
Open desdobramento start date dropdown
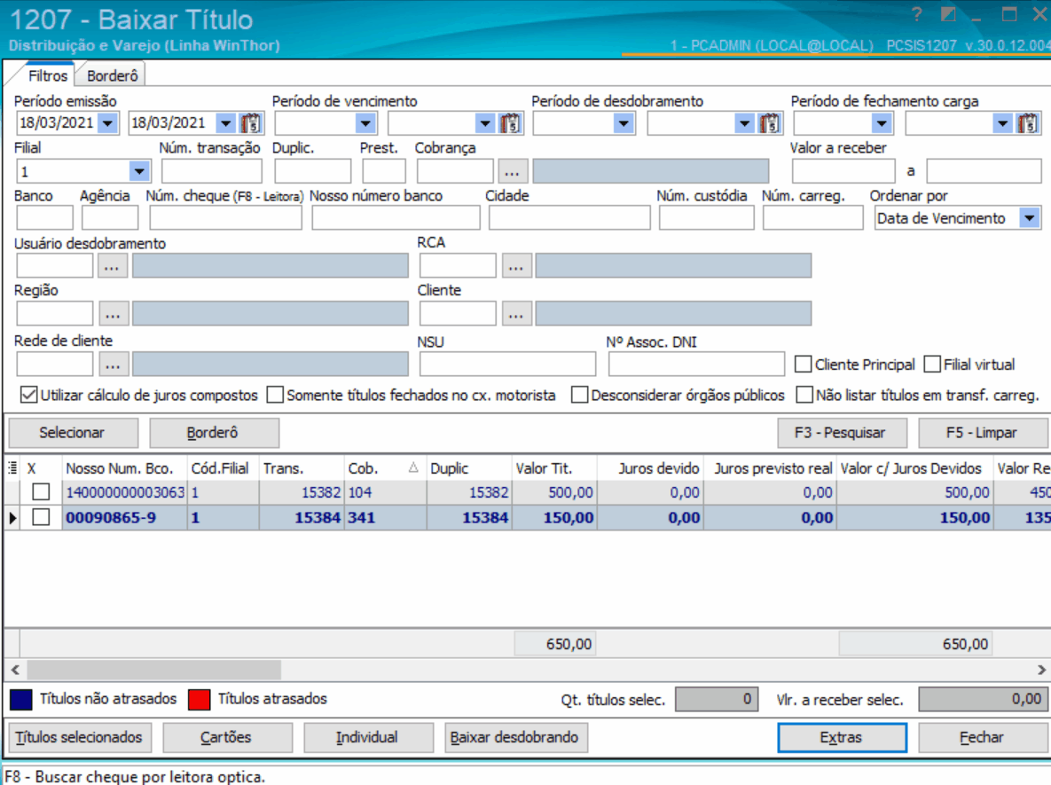(x=624, y=123)
